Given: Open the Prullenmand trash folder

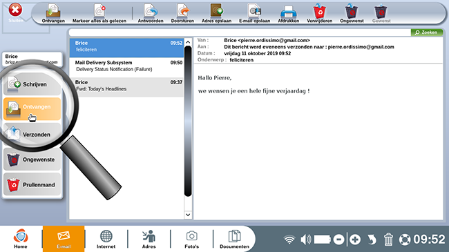Looking at the screenshot, I should tap(32, 185).
